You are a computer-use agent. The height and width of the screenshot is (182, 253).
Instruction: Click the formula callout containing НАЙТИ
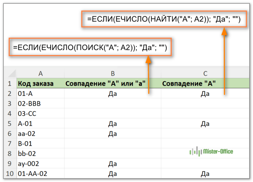164,19
